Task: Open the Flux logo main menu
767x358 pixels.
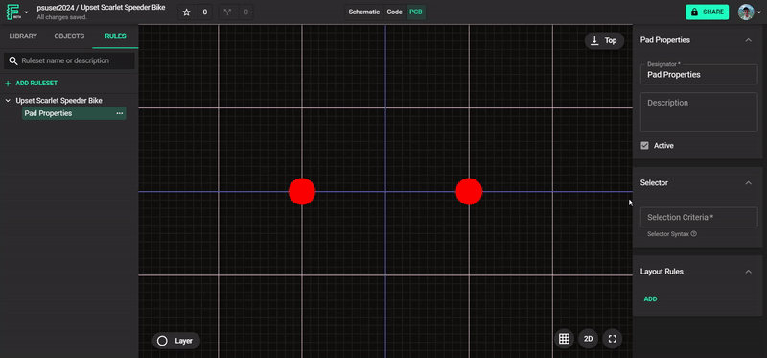Action: pyautogui.click(x=12, y=12)
